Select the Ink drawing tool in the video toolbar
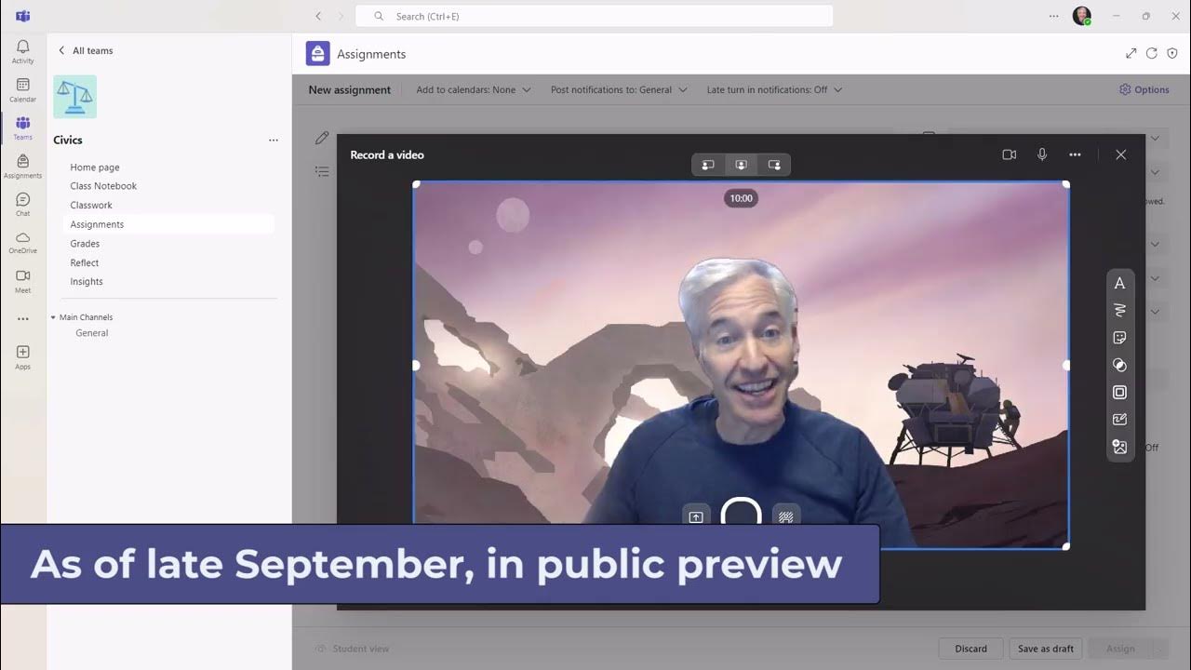 1119,310
